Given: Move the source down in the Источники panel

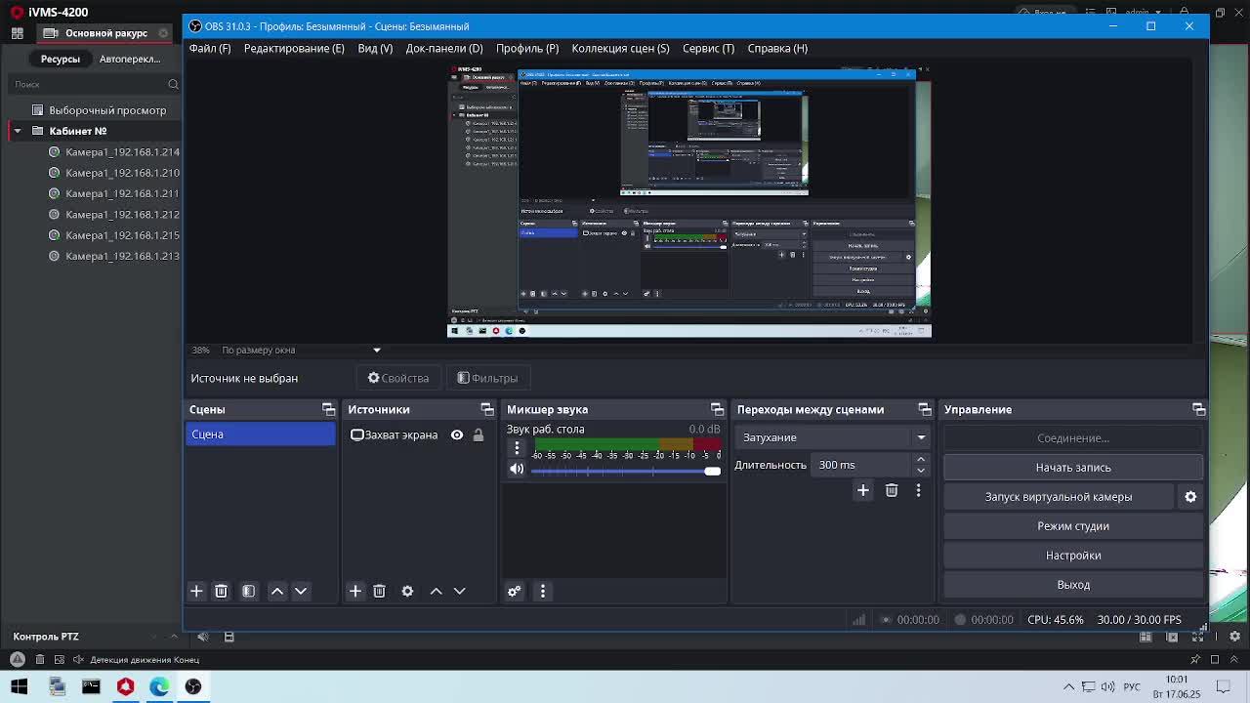Looking at the screenshot, I should click(x=459, y=591).
